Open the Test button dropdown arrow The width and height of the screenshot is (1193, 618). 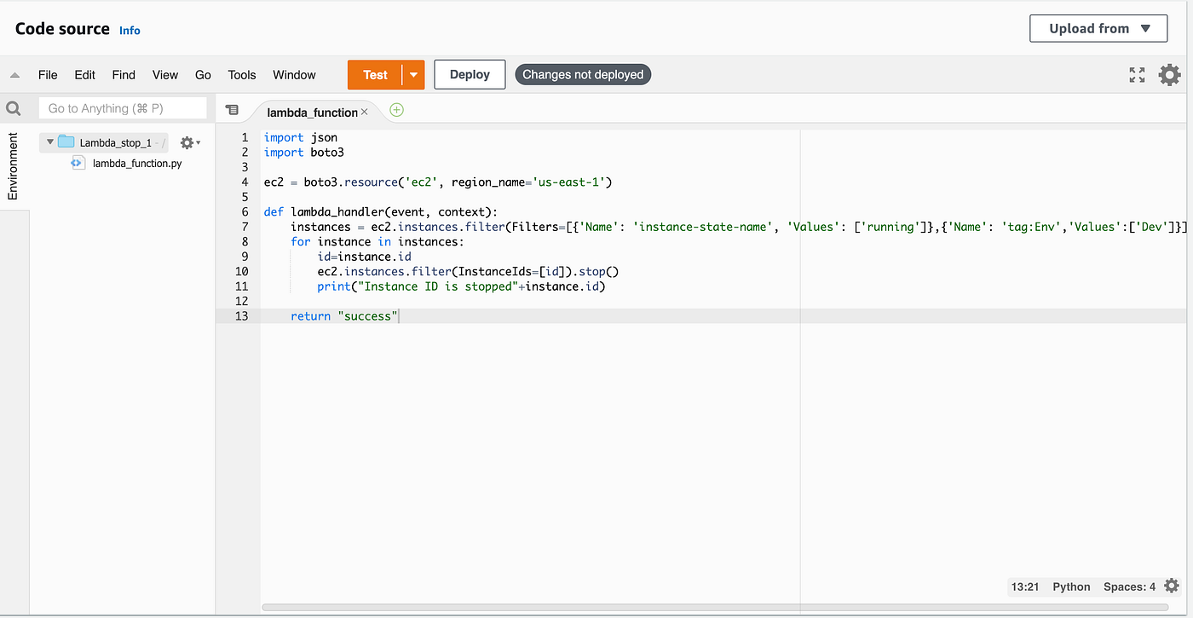click(413, 75)
